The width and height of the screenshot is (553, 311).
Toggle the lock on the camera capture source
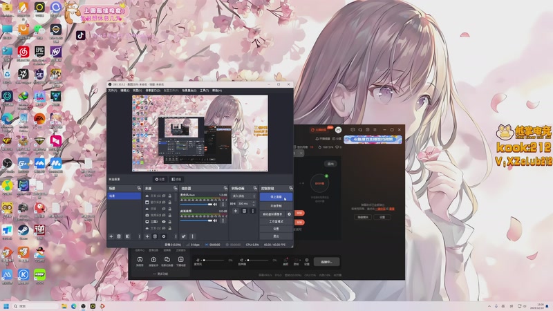[x=169, y=216]
